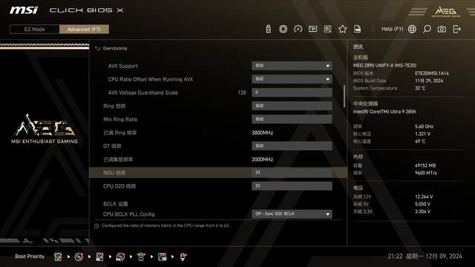
Task: Click the motherboard icon in top toolbar
Action: point(327,29)
